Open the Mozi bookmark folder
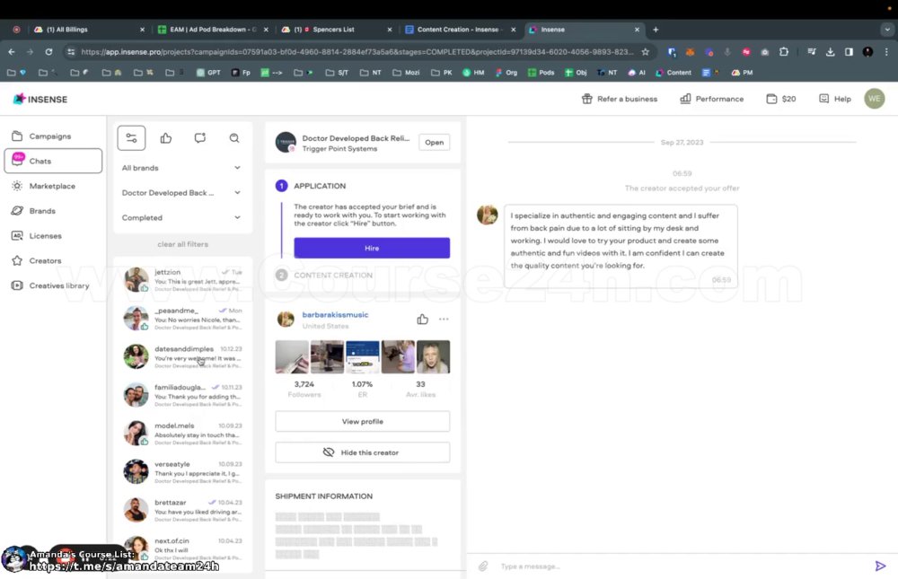The height and width of the screenshot is (579, 898). pos(406,73)
